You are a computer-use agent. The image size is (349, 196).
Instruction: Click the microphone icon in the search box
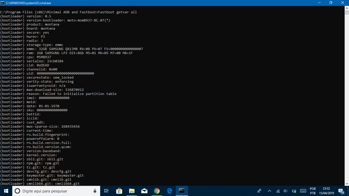coord(95,191)
